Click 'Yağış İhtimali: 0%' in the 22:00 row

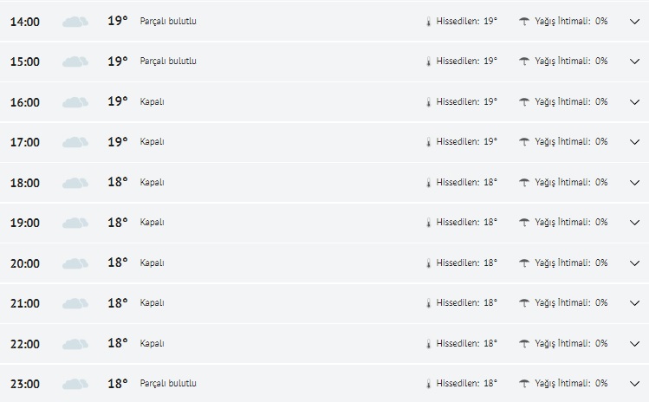(571, 343)
